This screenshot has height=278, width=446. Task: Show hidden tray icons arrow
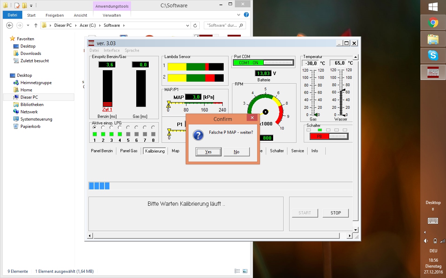(425, 232)
